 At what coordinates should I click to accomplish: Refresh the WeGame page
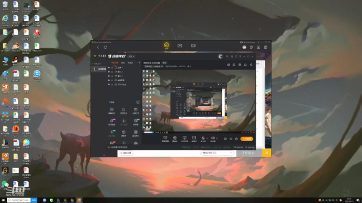105,47
